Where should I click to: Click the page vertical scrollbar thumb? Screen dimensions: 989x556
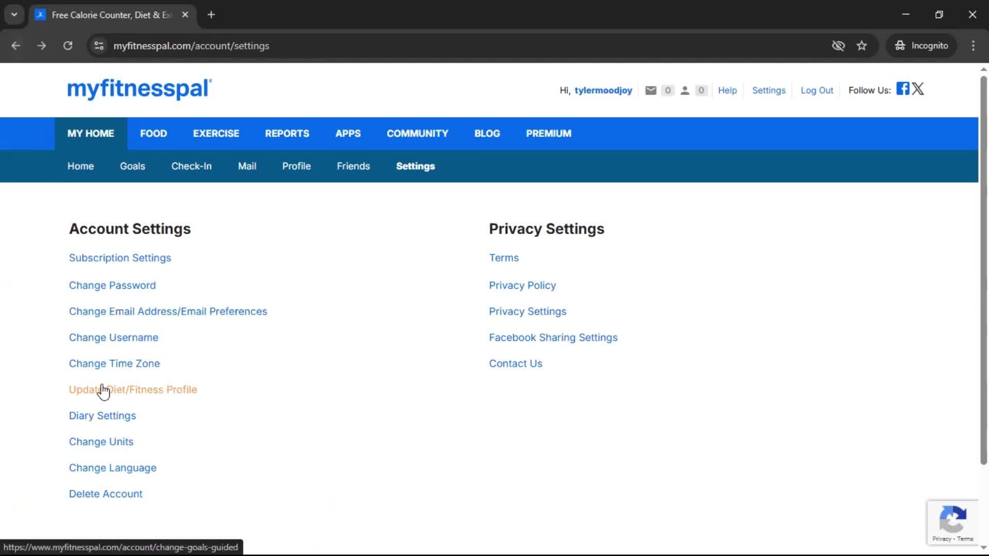coord(983,270)
